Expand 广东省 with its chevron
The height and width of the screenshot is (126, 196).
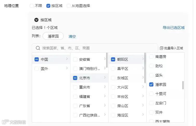tap(105, 105)
